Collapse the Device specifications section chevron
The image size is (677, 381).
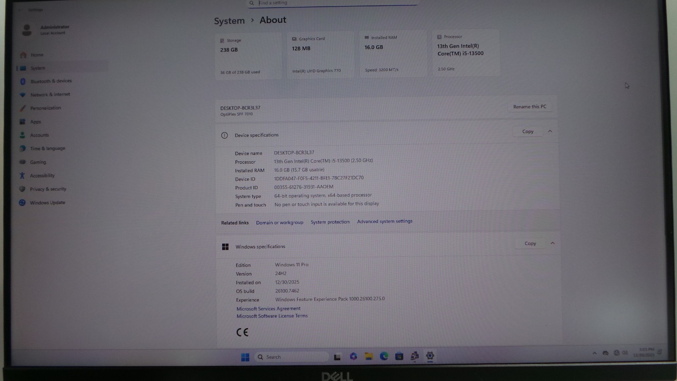(x=550, y=131)
